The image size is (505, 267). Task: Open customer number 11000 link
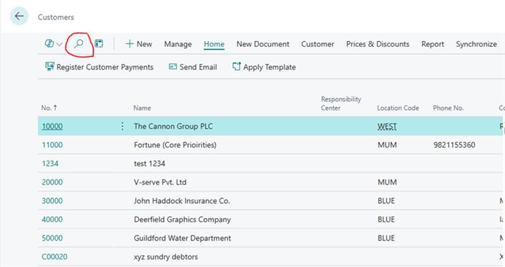(x=52, y=145)
